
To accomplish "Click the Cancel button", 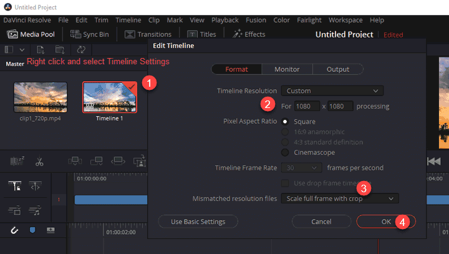I will click(x=321, y=222).
